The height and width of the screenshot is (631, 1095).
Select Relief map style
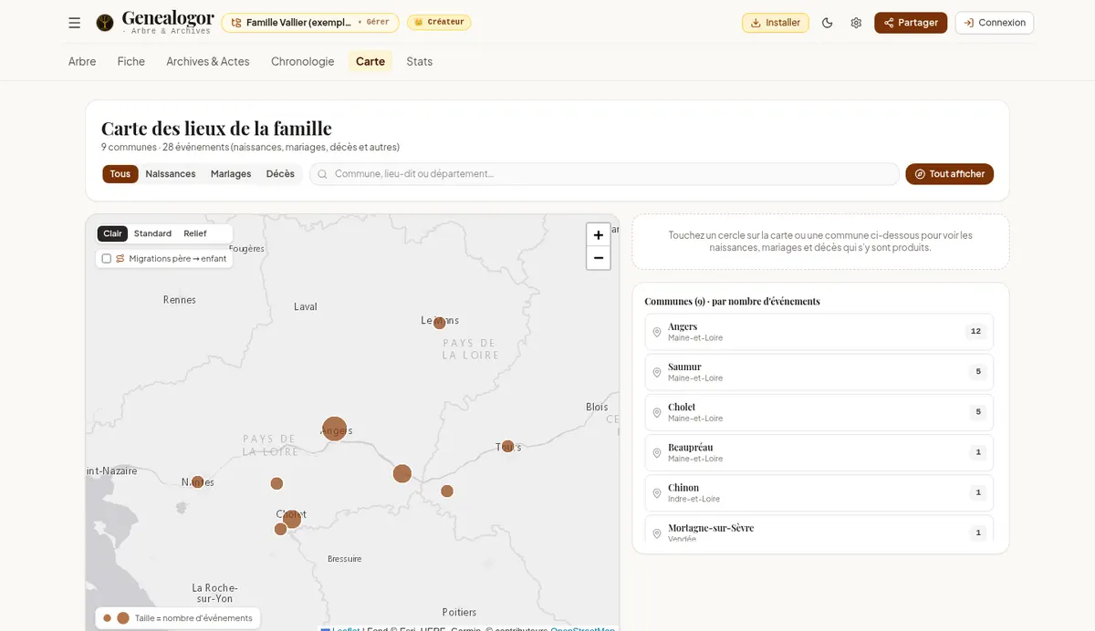click(x=195, y=233)
